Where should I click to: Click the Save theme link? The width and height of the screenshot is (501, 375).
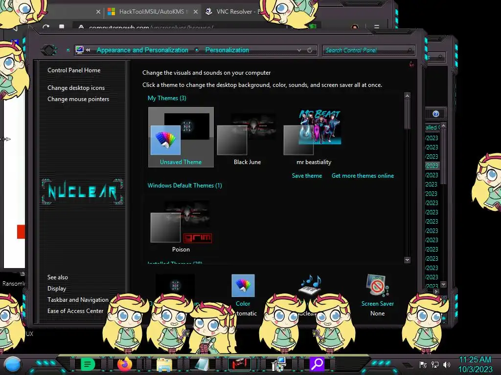click(307, 176)
